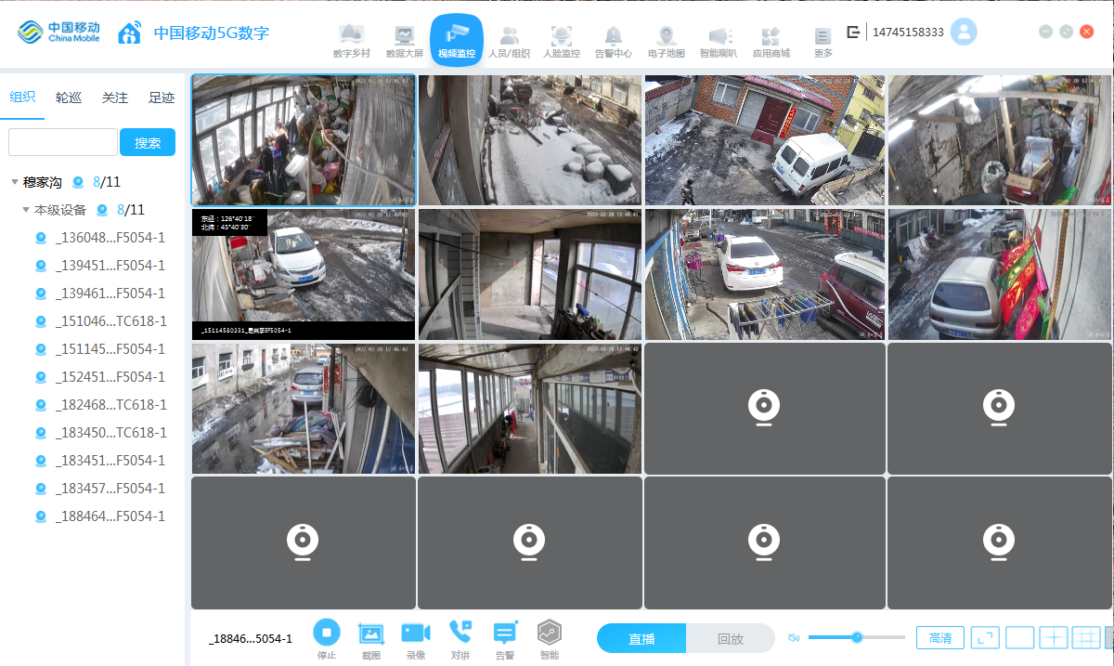
Task: Open intercom via the 对讲 phone icon
Action: pos(460,632)
